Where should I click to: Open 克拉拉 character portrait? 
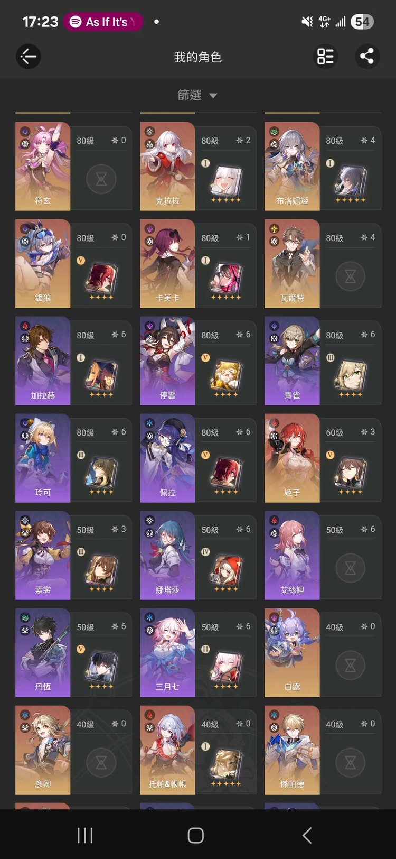coord(167,167)
